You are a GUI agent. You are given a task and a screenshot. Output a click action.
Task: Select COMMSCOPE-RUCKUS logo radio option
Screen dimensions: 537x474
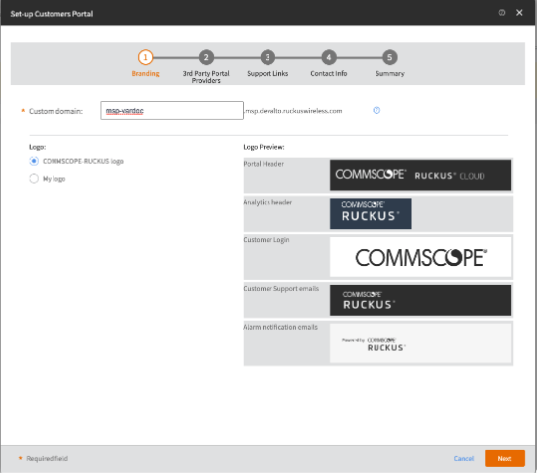click(x=34, y=161)
